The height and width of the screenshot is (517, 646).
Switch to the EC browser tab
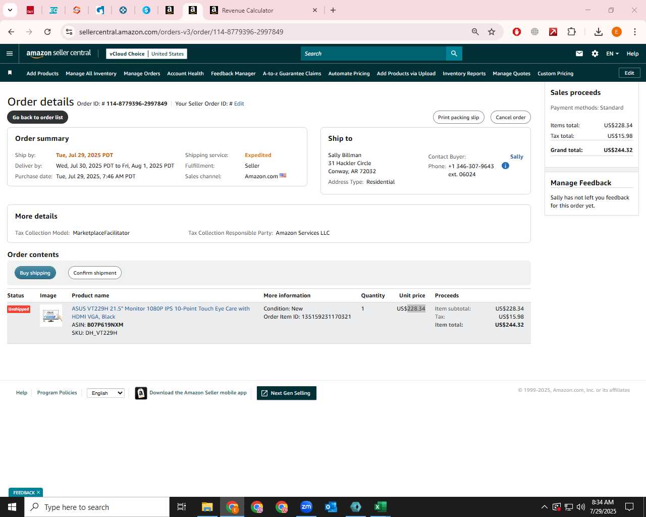pos(53,10)
